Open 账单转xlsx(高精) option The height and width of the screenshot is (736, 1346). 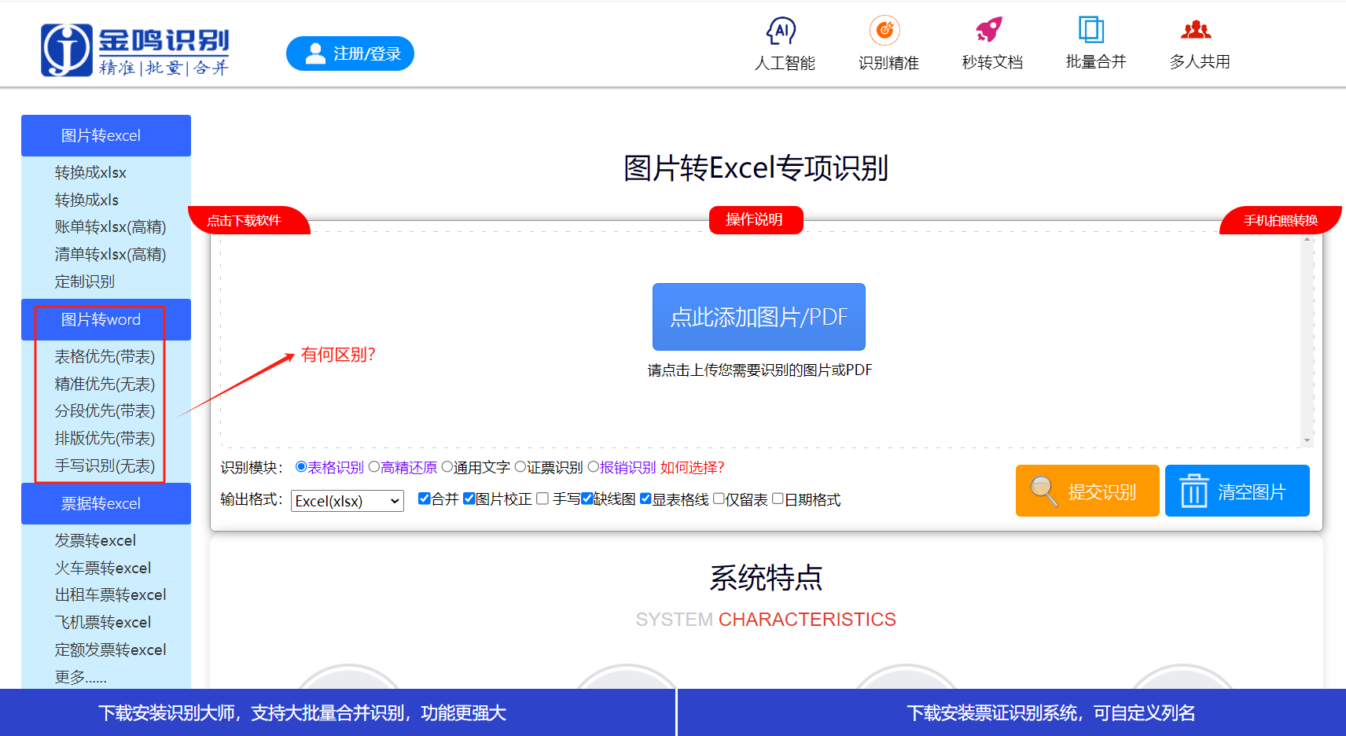pyautogui.click(x=110, y=226)
